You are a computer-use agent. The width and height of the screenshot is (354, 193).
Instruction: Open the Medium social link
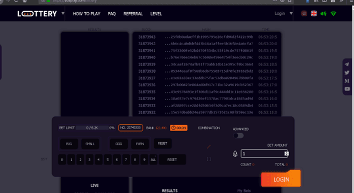pyautogui.click(x=347, y=81)
